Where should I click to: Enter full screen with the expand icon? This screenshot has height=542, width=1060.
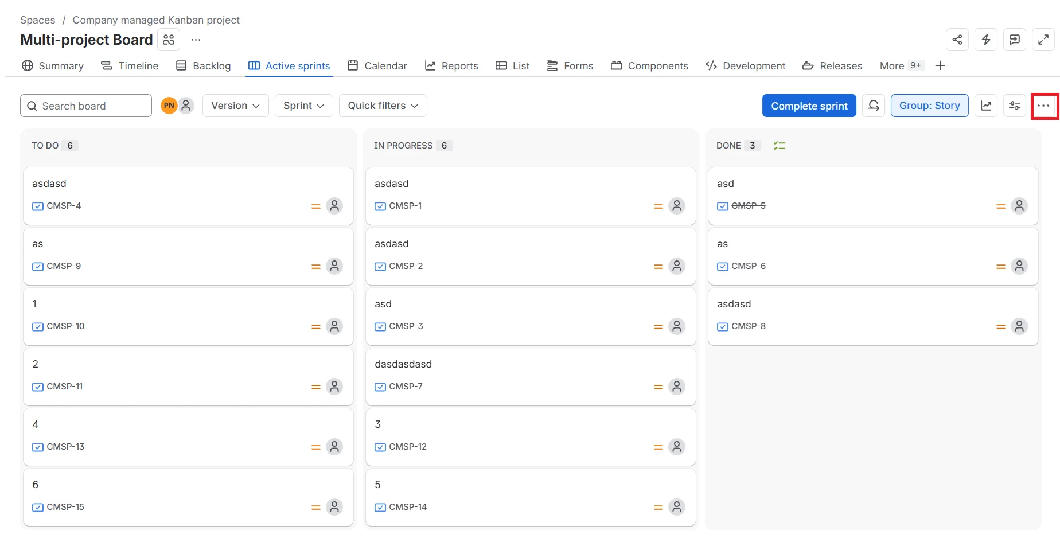[x=1043, y=40]
